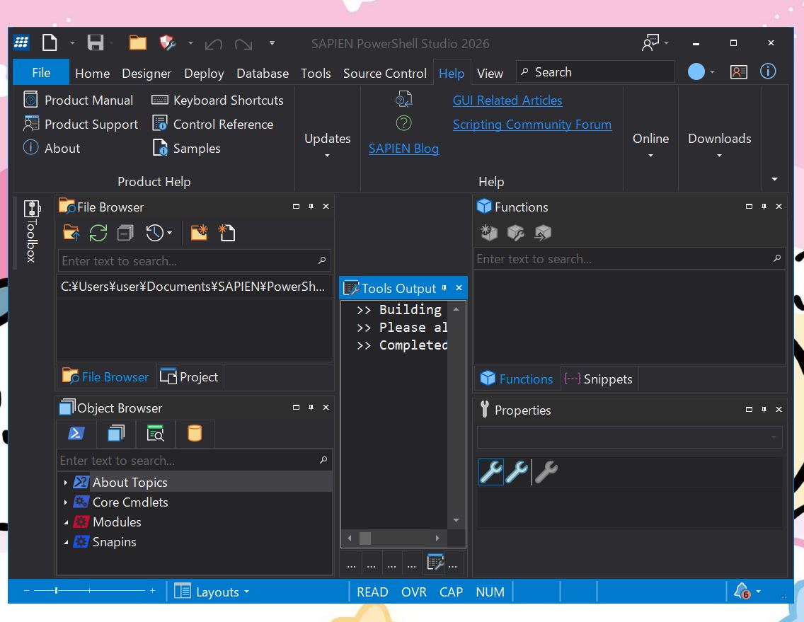Open the File menu tab

coord(41,72)
